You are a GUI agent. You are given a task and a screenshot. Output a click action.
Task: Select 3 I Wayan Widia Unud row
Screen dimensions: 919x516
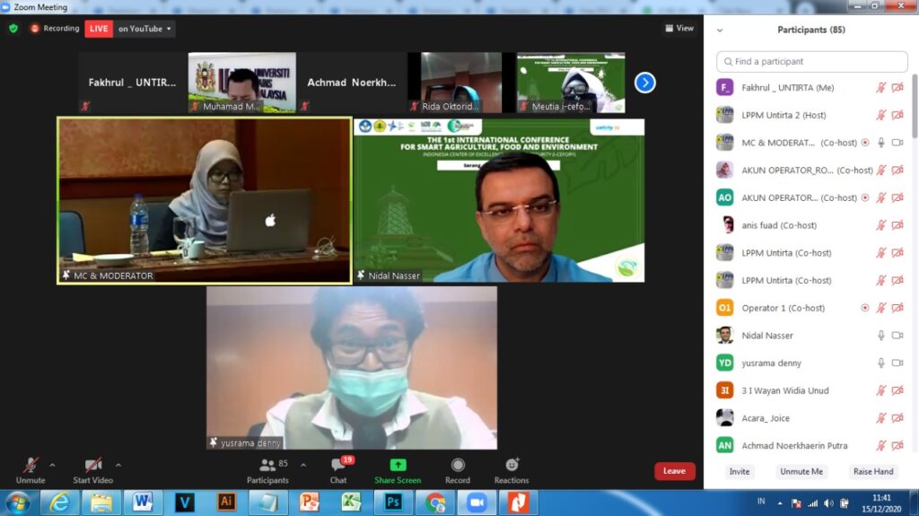click(811, 390)
